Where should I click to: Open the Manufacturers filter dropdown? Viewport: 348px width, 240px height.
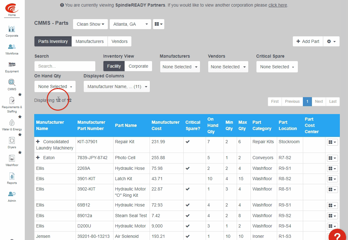(180, 67)
